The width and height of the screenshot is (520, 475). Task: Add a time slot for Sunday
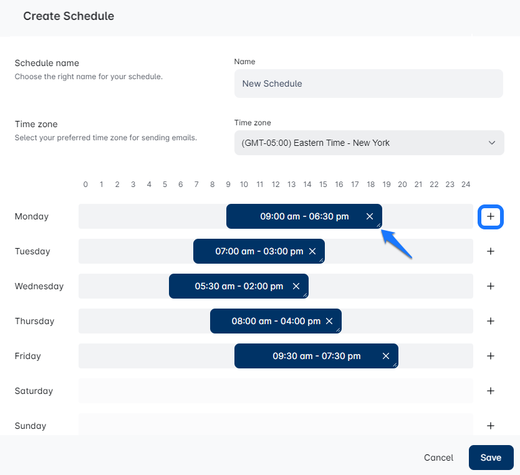[491, 426]
